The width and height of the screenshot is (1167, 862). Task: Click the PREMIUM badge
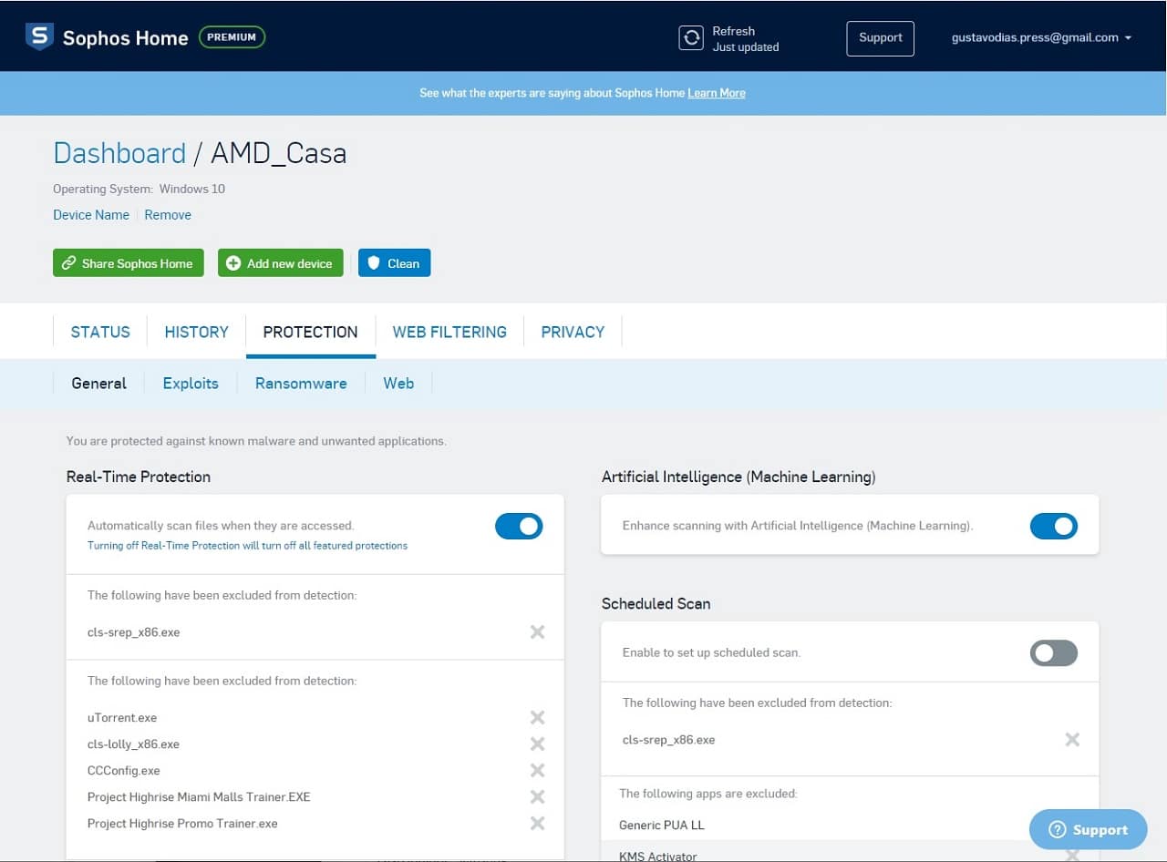pyautogui.click(x=232, y=37)
